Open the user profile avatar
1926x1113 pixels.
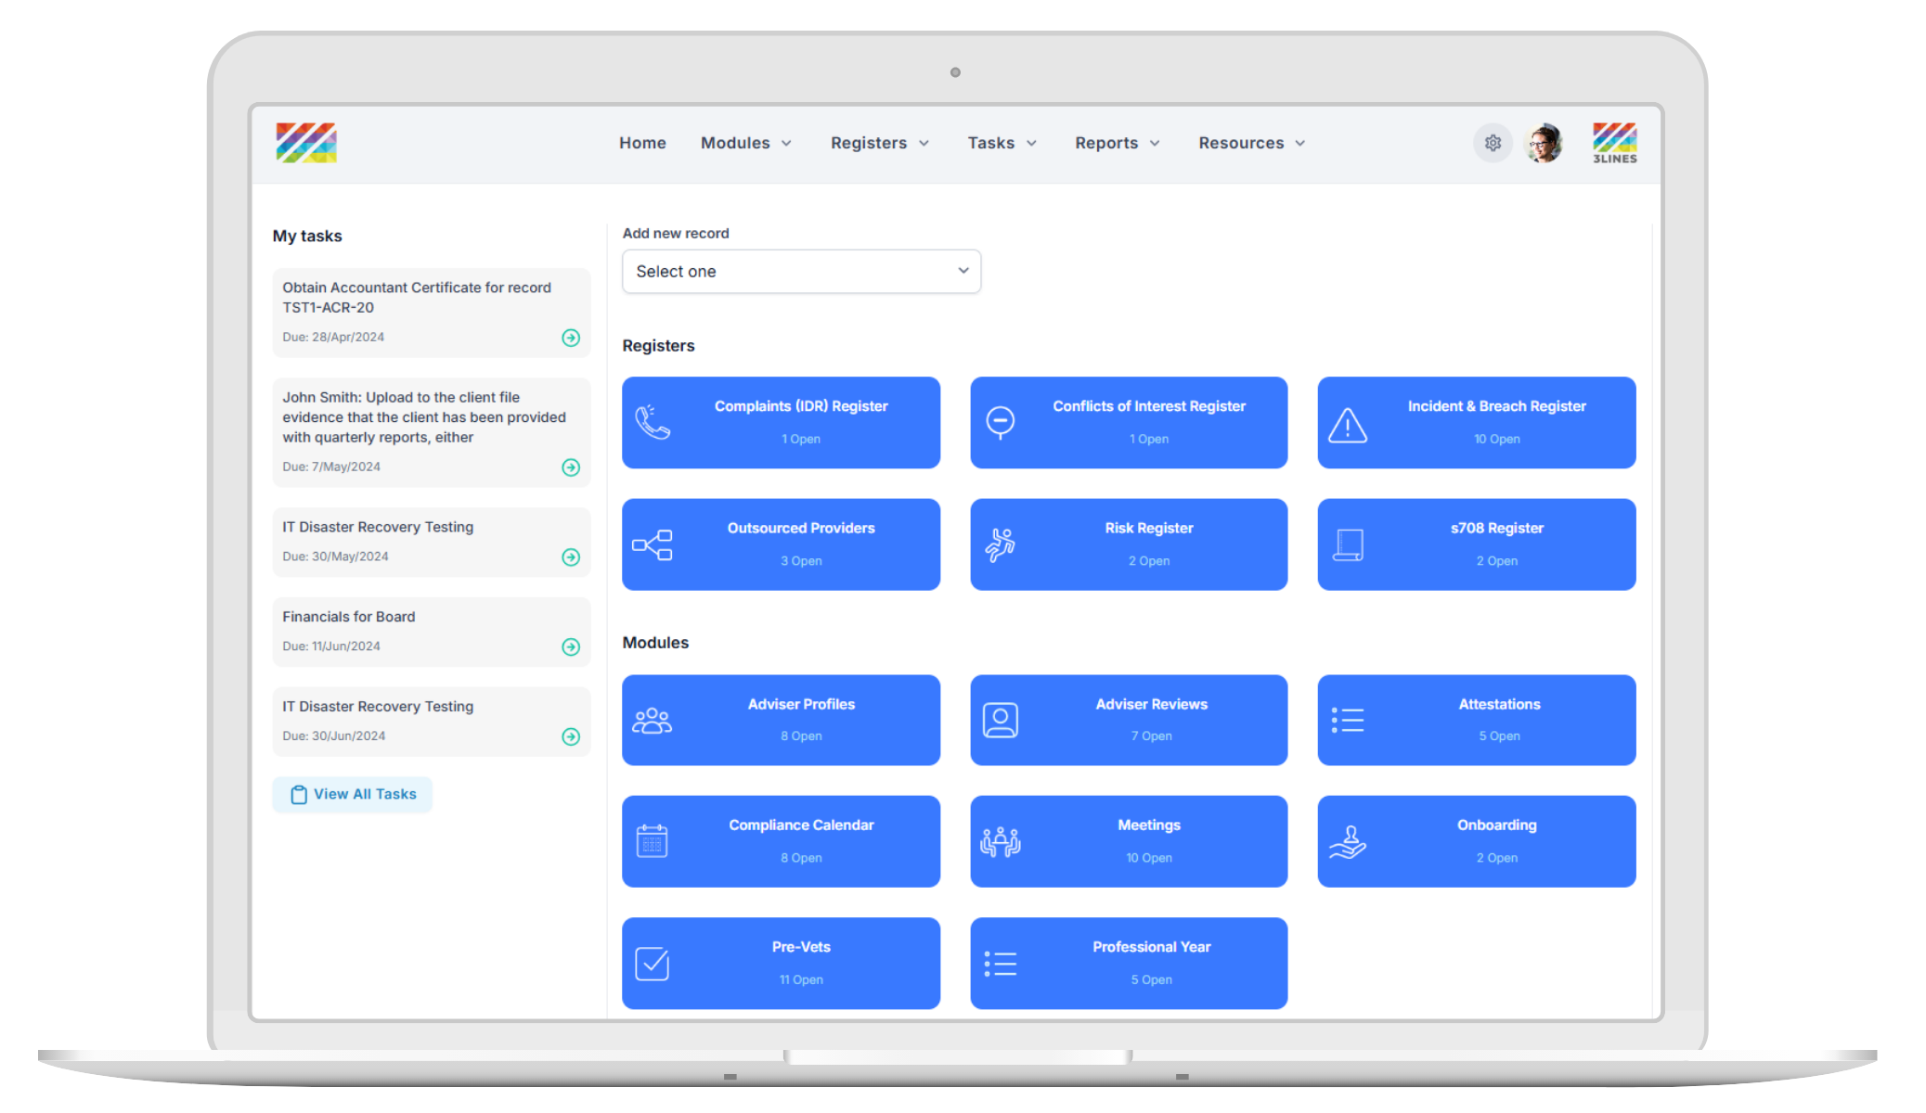[1545, 143]
